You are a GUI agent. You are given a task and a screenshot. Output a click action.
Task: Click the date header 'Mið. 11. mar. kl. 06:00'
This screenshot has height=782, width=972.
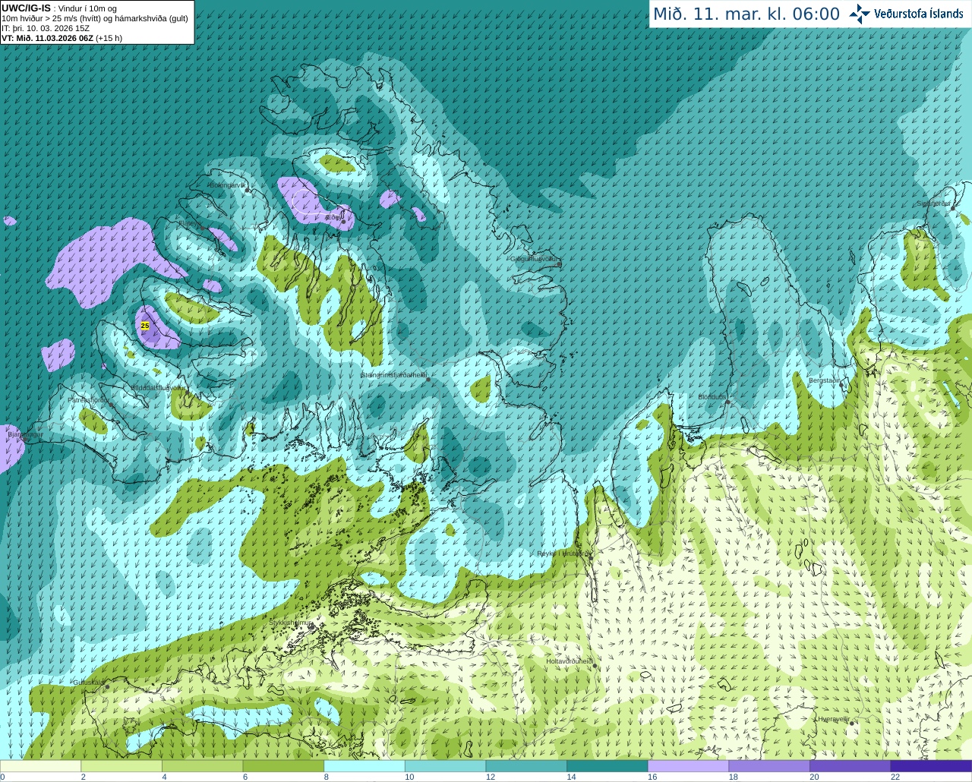tap(746, 14)
